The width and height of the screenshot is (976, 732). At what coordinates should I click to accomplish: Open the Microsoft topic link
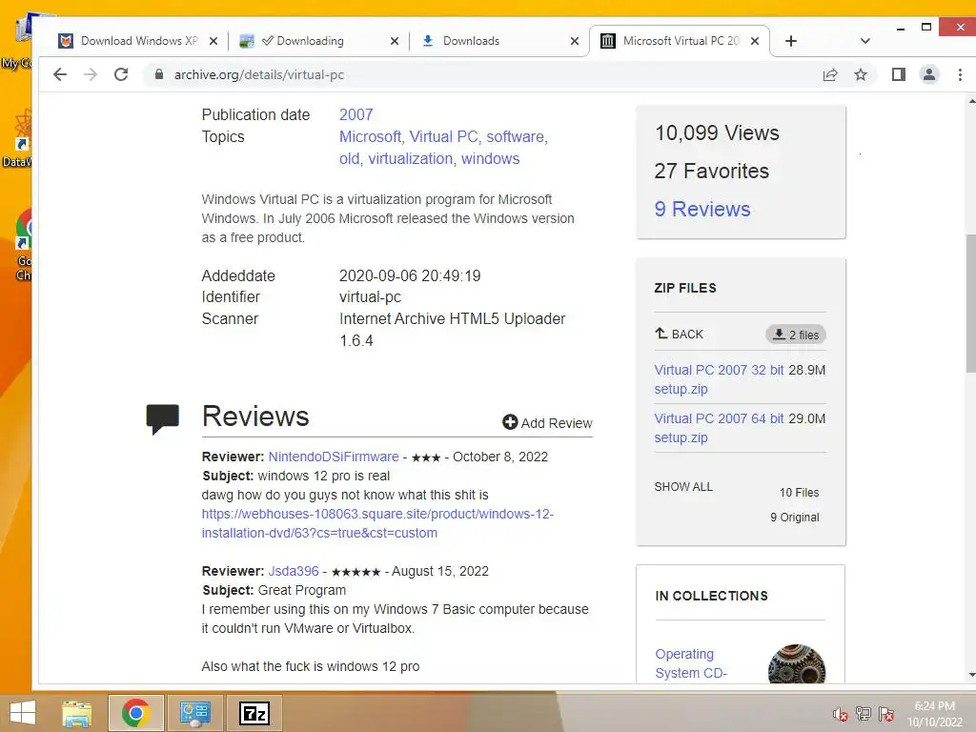[371, 136]
